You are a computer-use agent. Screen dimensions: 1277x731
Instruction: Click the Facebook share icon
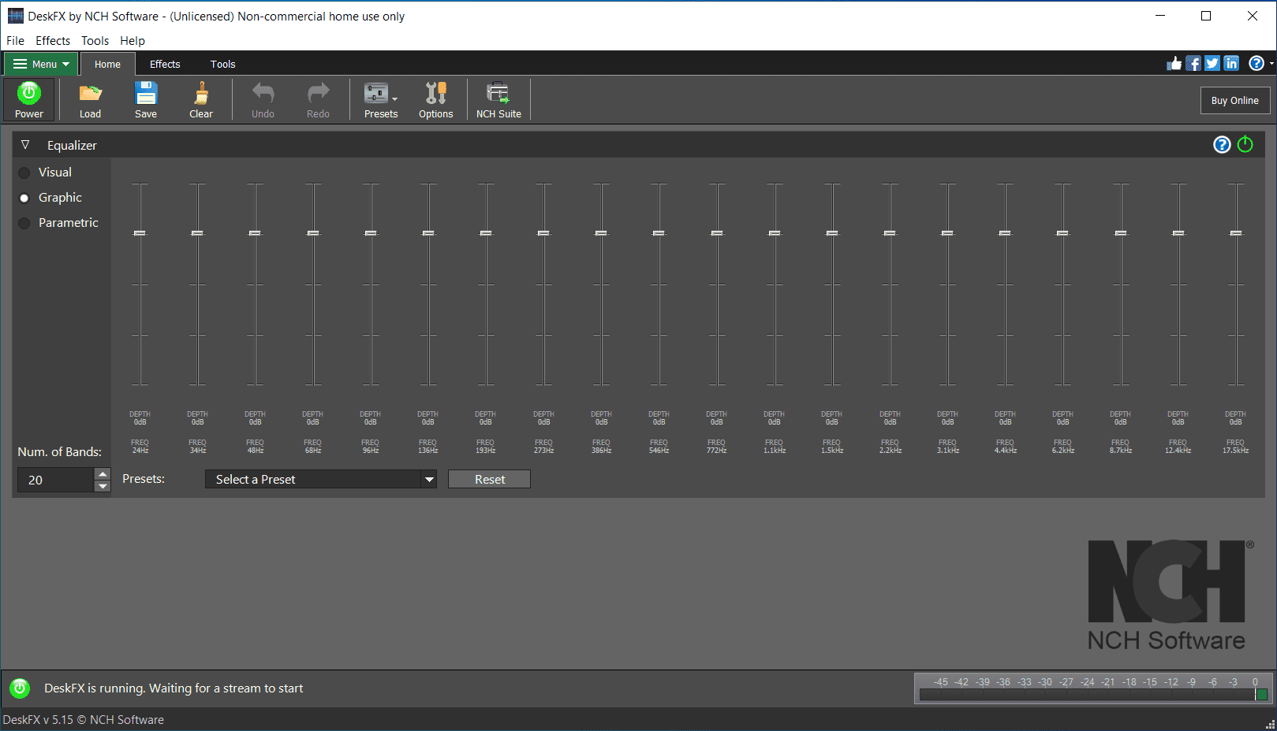(x=1193, y=64)
